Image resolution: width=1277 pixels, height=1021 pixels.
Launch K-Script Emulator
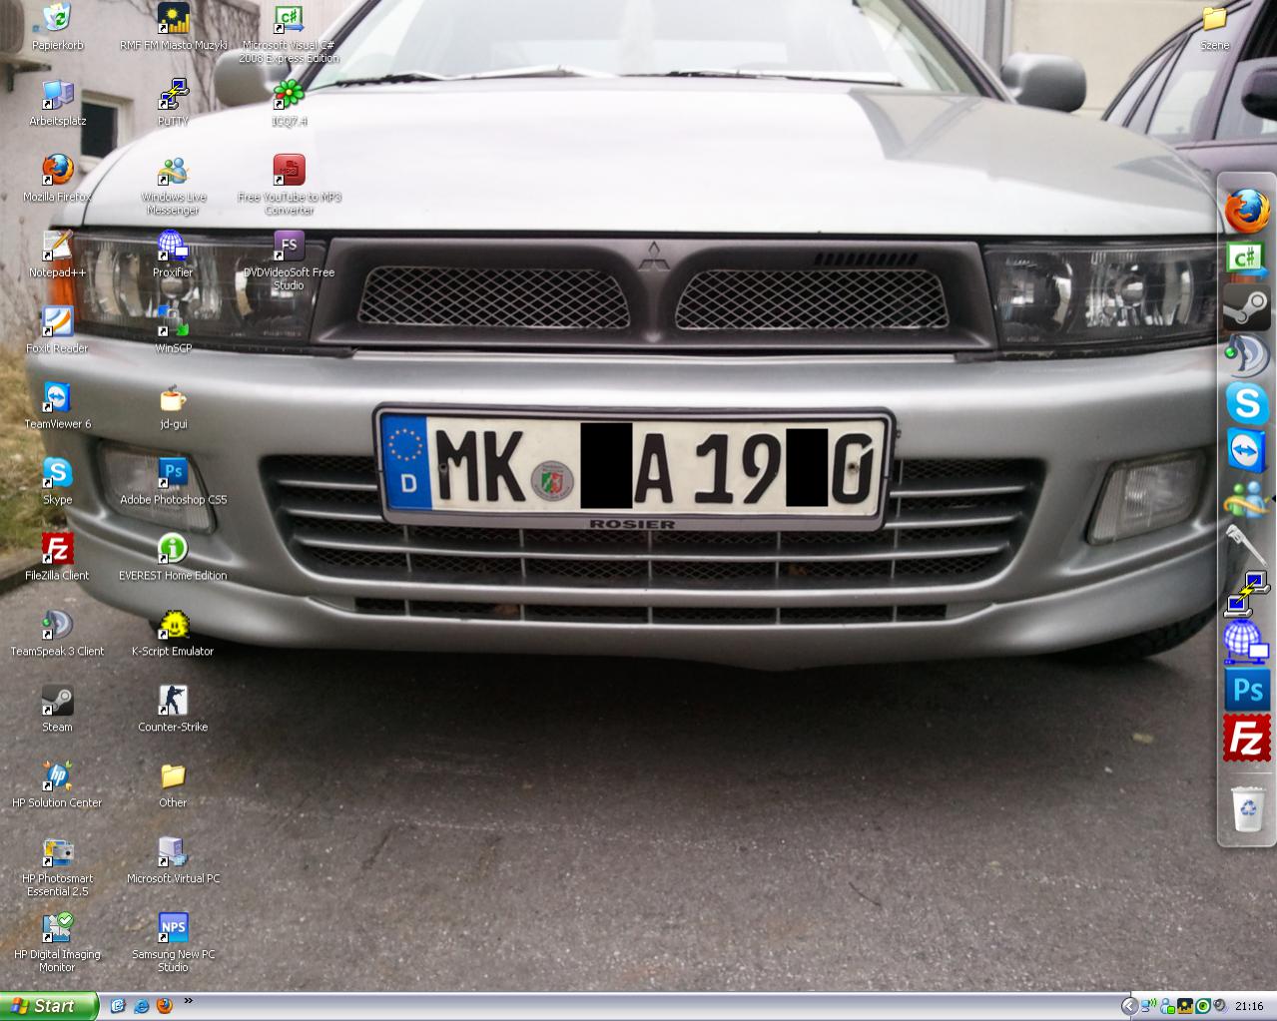click(x=173, y=633)
